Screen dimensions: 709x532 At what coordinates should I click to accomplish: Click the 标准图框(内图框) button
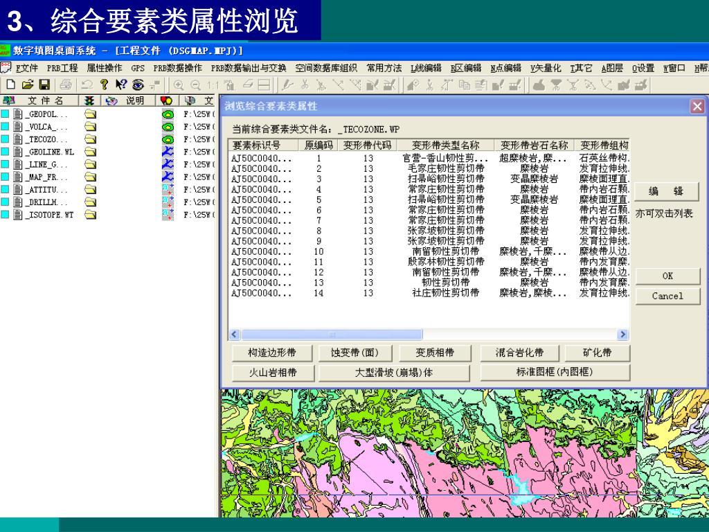point(555,372)
